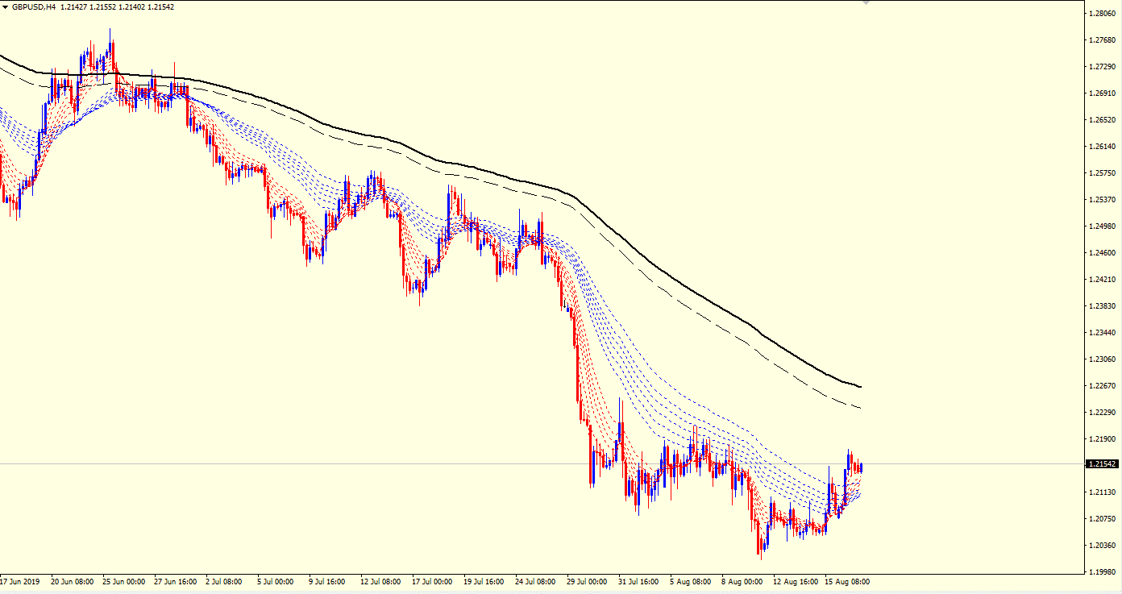Click price axis label 1.28060

point(1101,14)
